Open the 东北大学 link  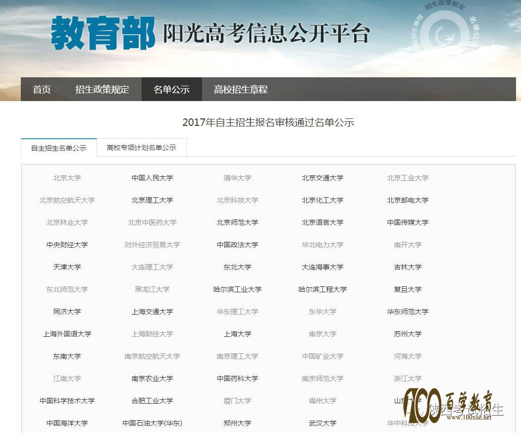coord(238,267)
